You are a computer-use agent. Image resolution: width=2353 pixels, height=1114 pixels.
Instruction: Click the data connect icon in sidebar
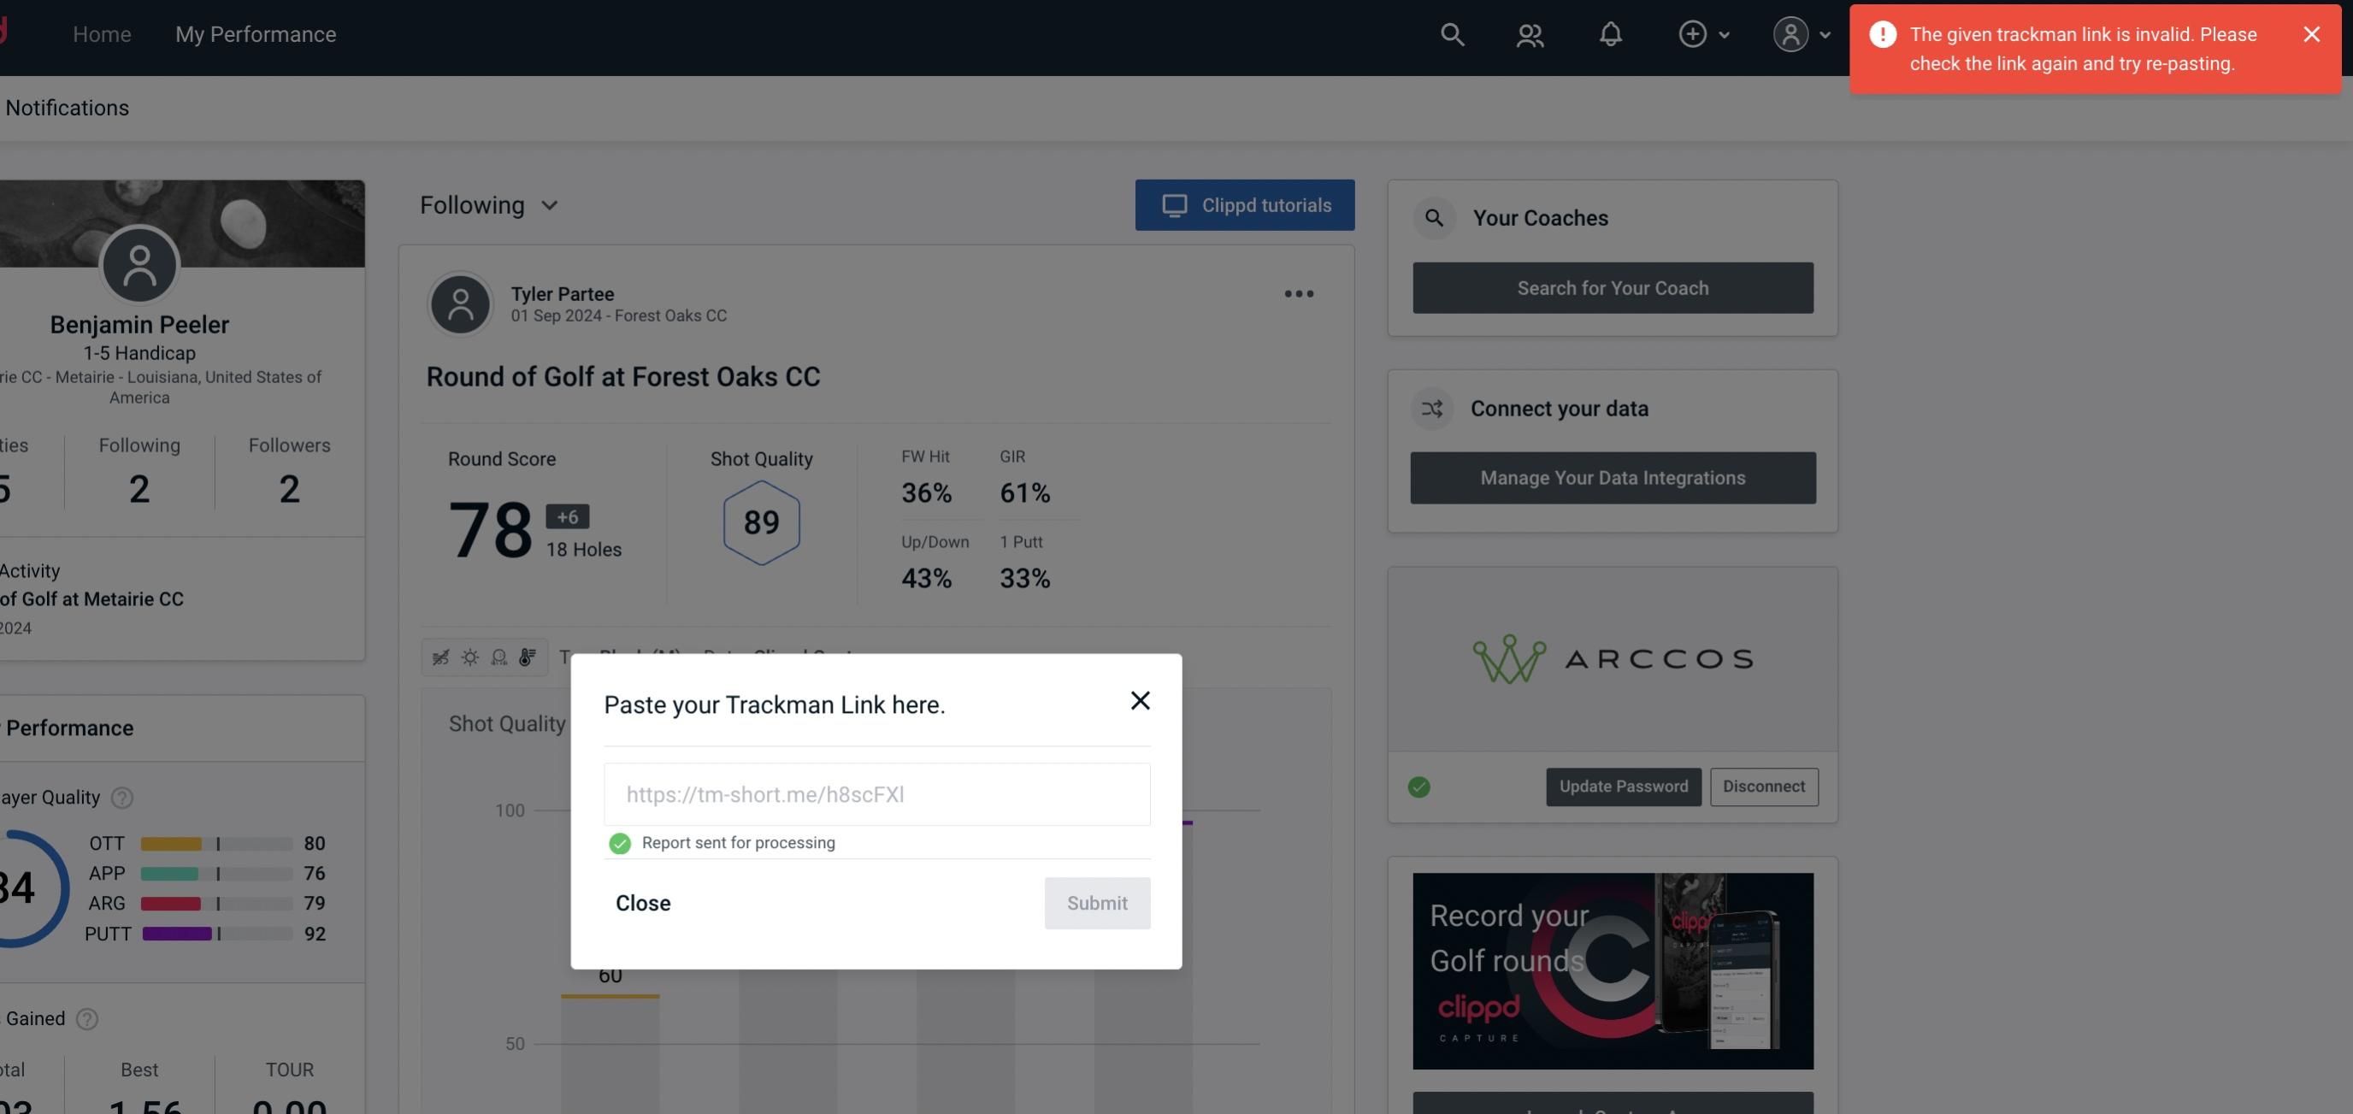pos(1431,407)
